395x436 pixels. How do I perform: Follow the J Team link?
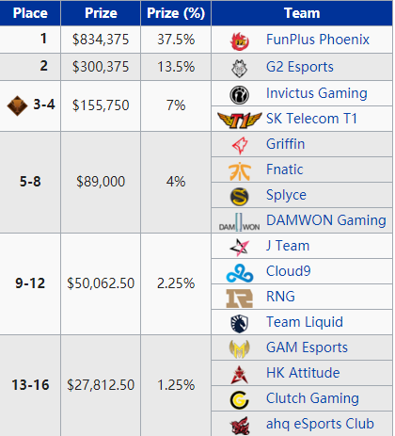[288, 246]
